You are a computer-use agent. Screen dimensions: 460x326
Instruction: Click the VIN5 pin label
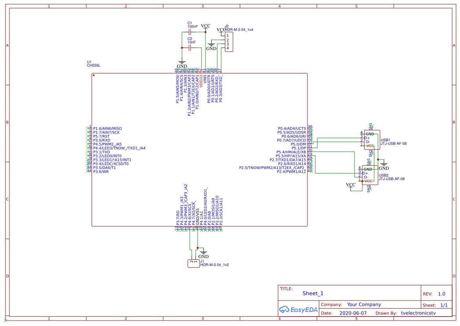(x=205, y=79)
